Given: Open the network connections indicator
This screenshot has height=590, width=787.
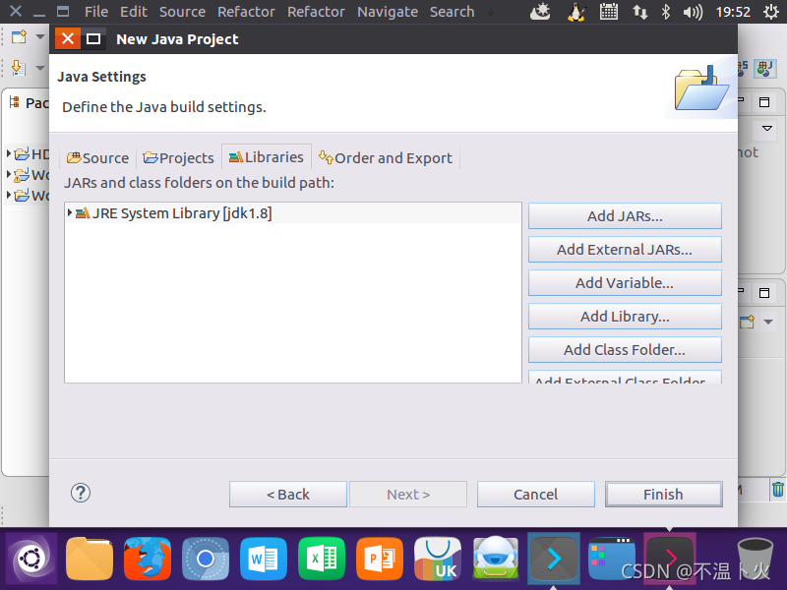Looking at the screenshot, I should [x=640, y=12].
